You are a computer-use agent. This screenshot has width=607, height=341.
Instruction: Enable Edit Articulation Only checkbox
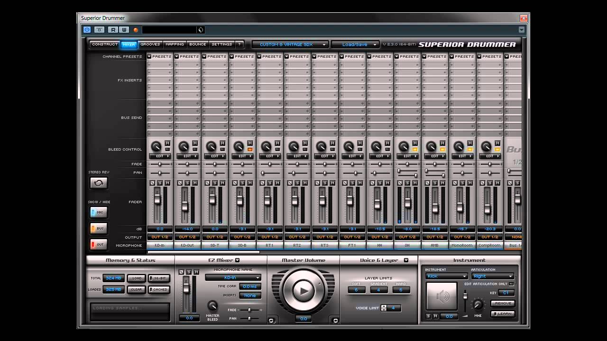pos(511,284)
